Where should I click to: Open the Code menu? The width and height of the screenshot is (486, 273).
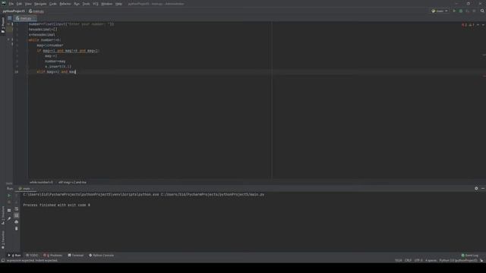(53, 4)
